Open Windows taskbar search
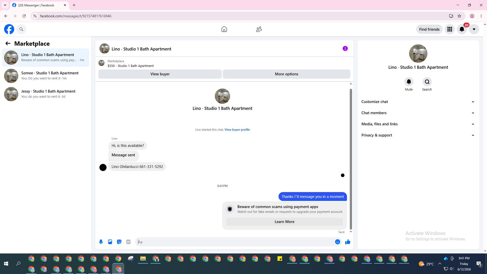The width and height of the screenshot is (487, 274). [18, 264]
